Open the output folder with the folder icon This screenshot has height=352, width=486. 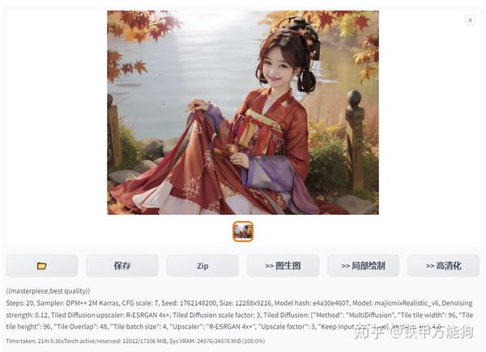(42, 266)
